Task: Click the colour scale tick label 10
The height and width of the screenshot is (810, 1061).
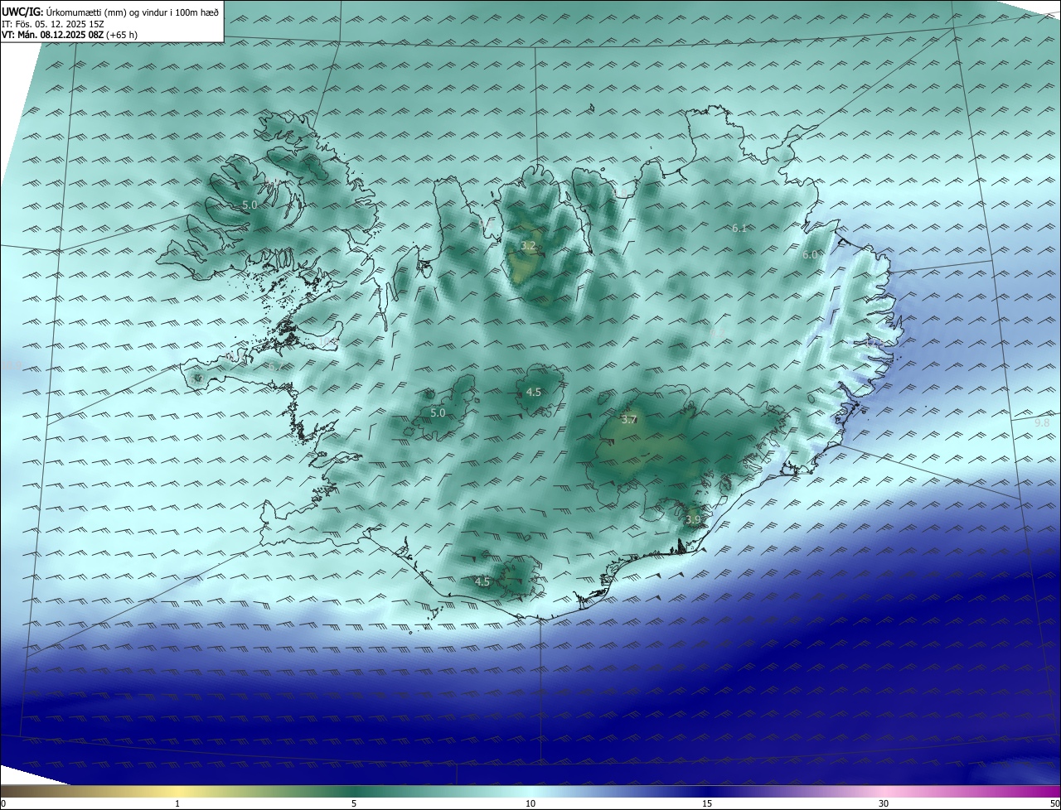Action: click(530, 803)
